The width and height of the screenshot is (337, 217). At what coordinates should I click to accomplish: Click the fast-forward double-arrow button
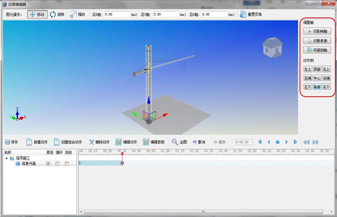tap(315, 142)
